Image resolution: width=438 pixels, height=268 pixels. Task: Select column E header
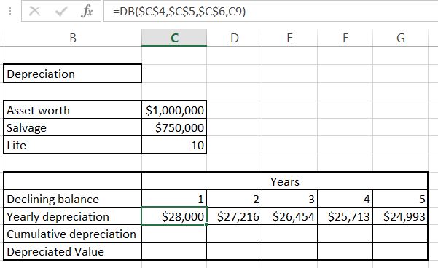click(x=289, y=38)
